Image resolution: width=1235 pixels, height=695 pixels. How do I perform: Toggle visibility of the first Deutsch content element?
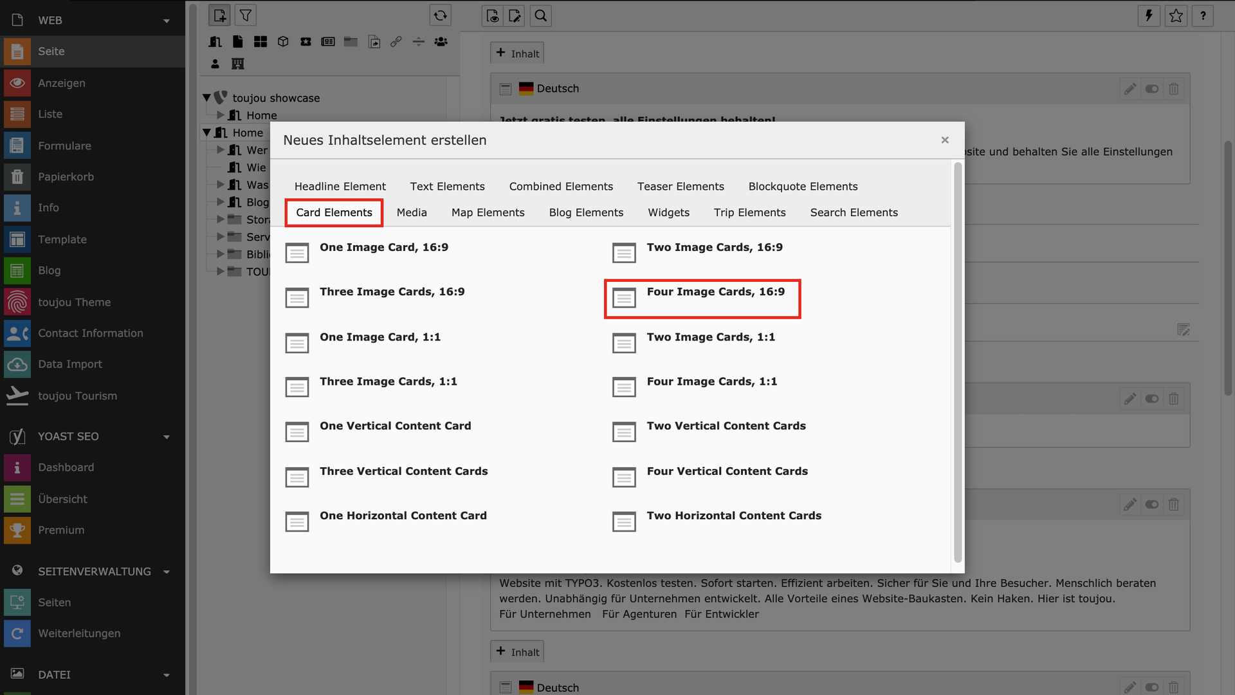coord(1151,89)
